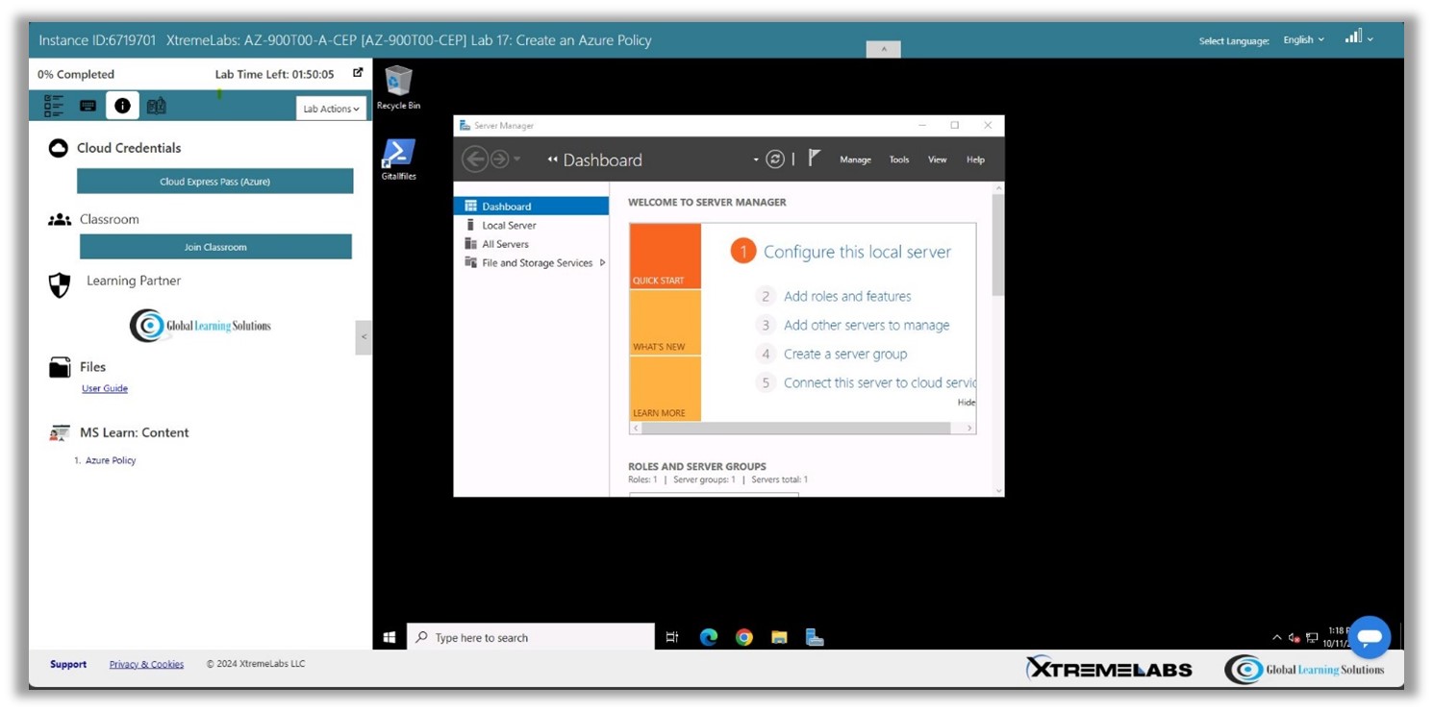The image size is (1433, 712).
Task: Select the info tab icon
Action: [x=122, y=106]
